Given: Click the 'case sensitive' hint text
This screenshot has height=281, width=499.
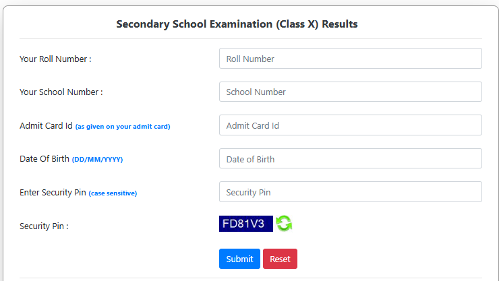Looking at the screenshot, I should point(113,193).
